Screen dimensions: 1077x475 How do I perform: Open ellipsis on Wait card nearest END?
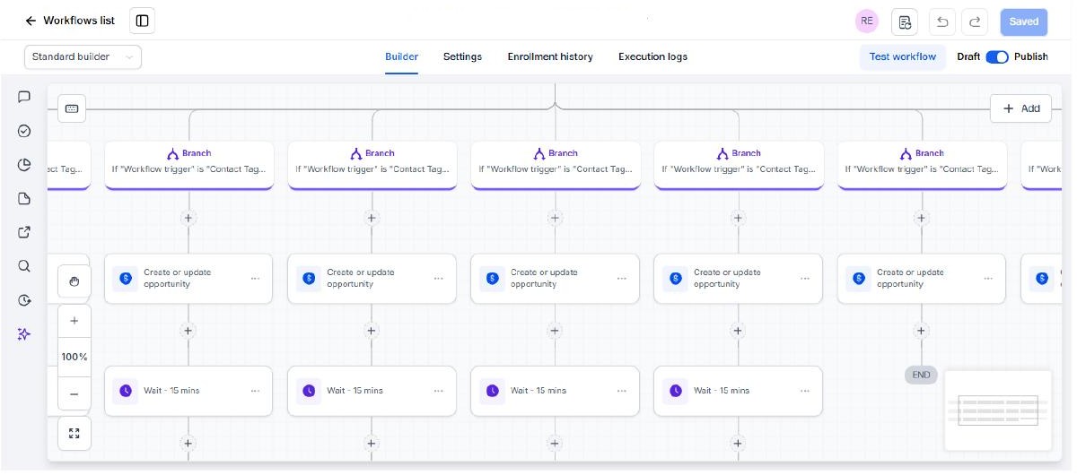[x=805, y=391]
